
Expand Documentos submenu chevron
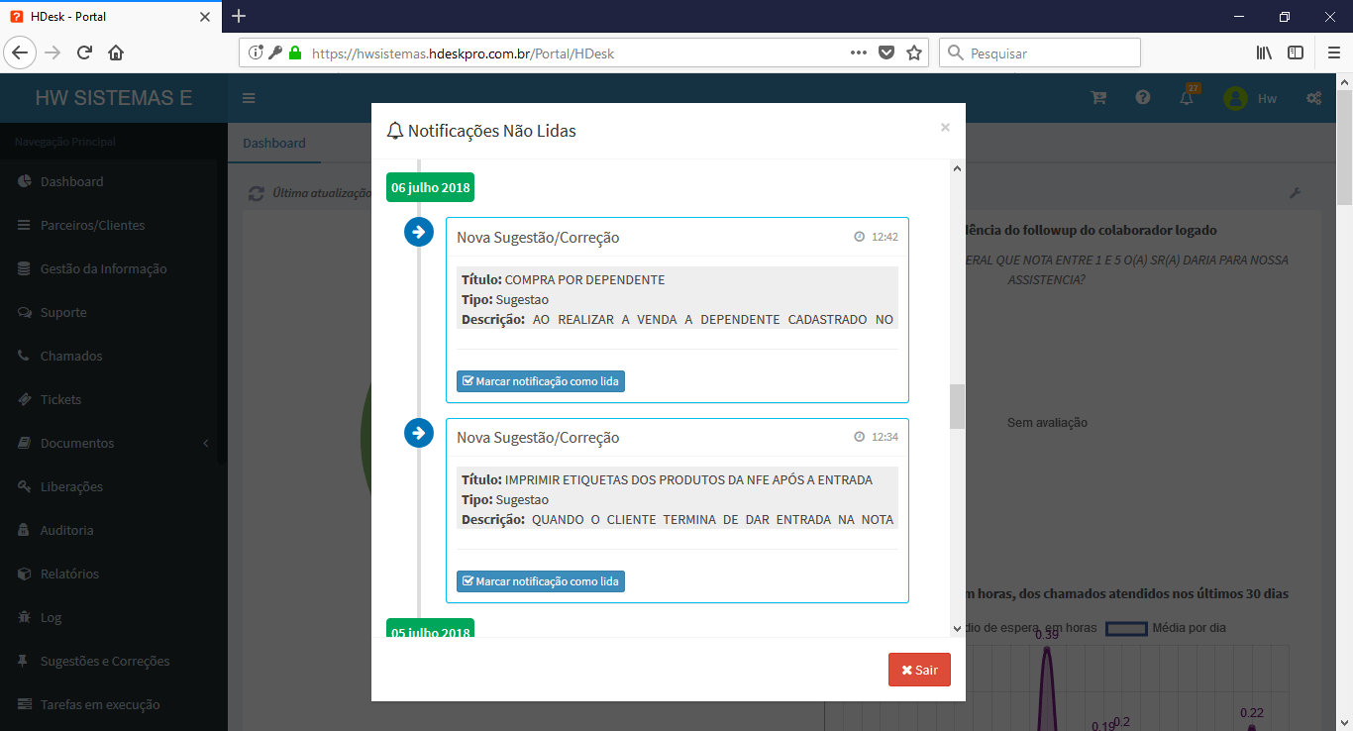coord(206,443)
